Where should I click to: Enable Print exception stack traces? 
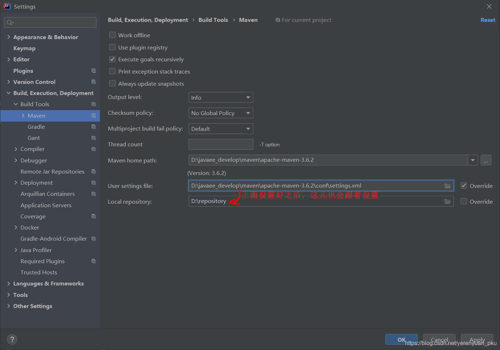tap(113, 71)
